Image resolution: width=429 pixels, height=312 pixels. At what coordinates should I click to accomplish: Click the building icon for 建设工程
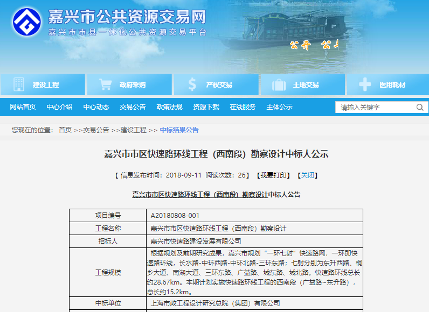(x=19, y=84)
